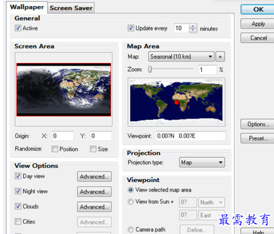Adjust the Zoom slider handle
The width and height of the screenshot is (274, 234).
coord(150,69)
